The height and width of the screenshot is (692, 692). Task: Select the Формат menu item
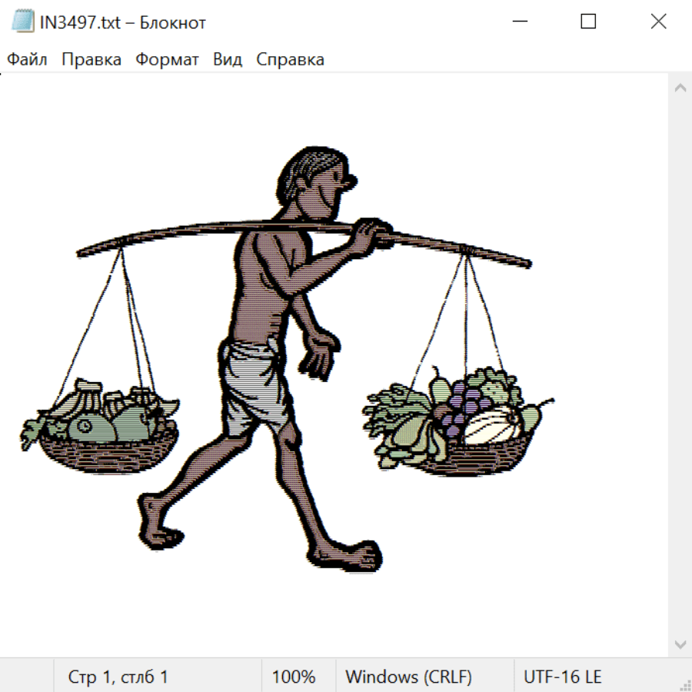point(167,60)
